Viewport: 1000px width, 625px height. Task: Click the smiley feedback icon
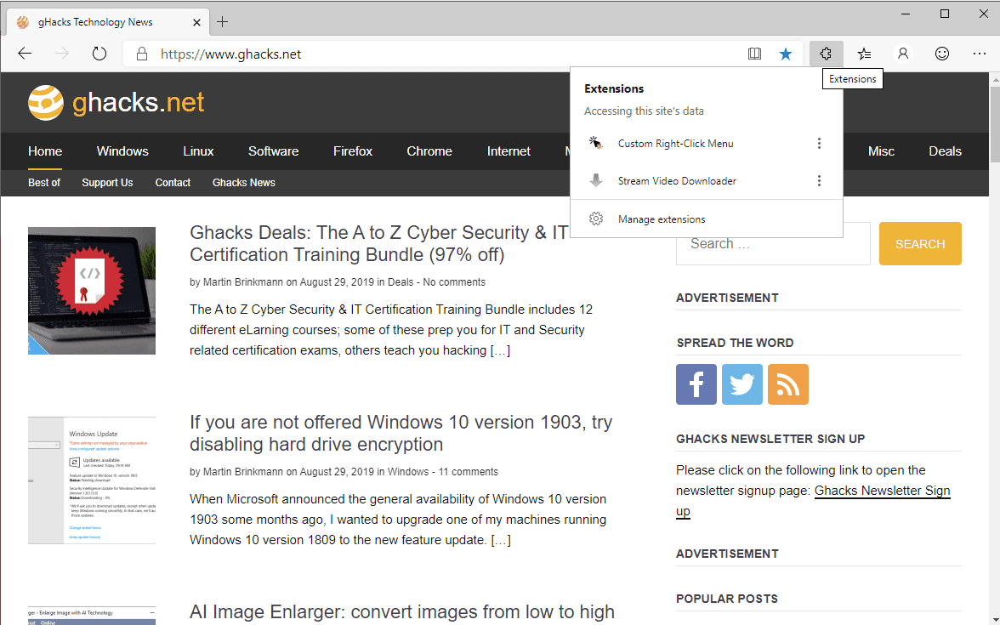(942, 54)
